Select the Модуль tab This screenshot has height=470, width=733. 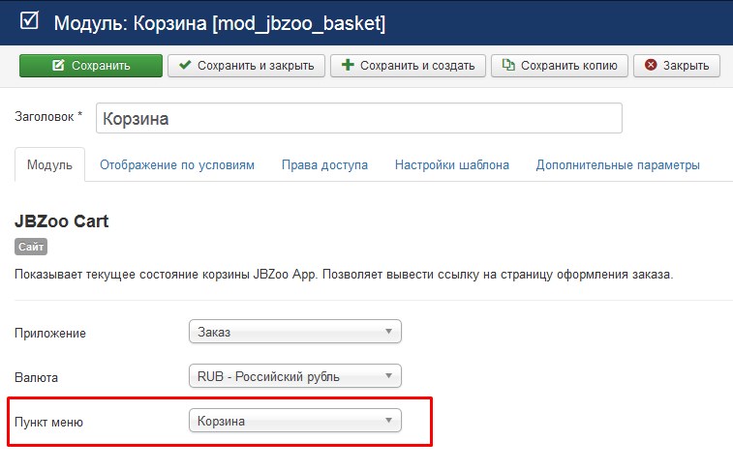pyautogui.click(x=49, y=165)
